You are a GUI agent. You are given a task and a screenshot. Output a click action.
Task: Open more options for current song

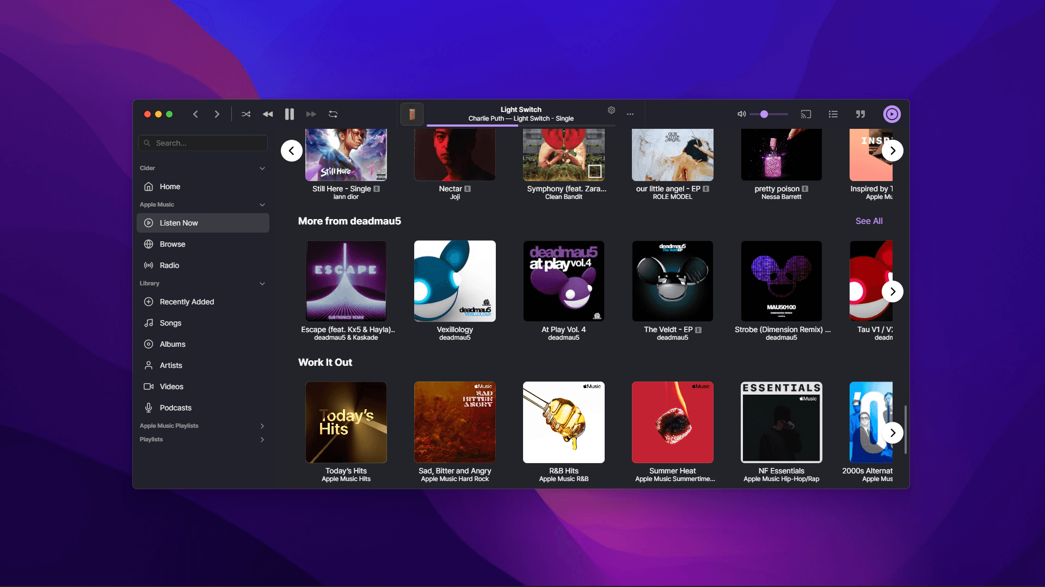[x=630, y=114]
